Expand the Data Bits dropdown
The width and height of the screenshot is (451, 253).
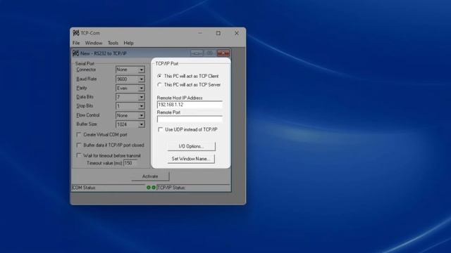pos(141,97)
